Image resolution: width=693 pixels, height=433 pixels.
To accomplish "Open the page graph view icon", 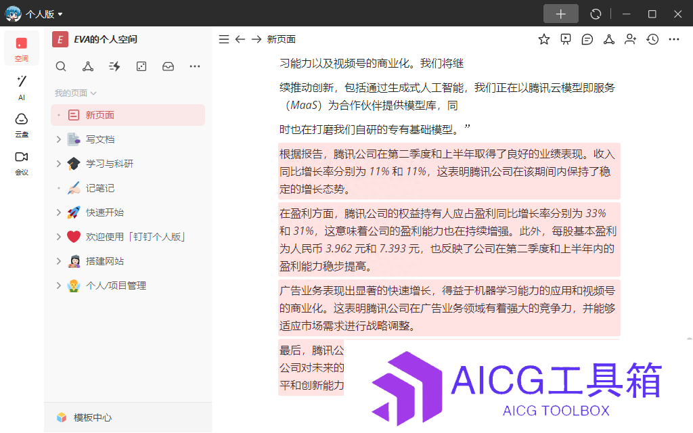I will click(609, 39).
